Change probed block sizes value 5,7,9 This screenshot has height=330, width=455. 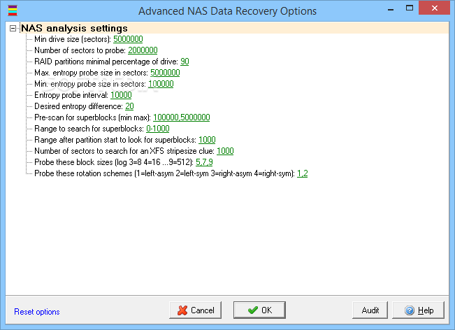pos(204,162)
